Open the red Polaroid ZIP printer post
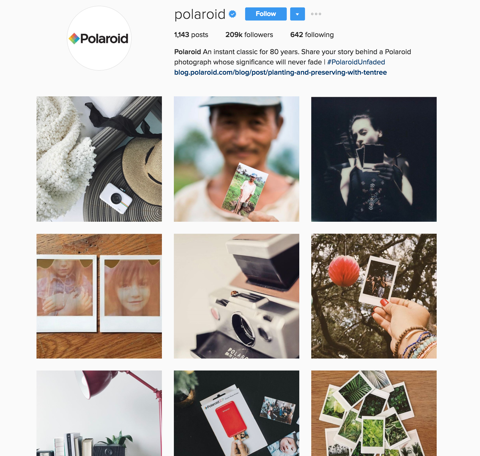The image size is (480, 456). (x=237, y=413)
